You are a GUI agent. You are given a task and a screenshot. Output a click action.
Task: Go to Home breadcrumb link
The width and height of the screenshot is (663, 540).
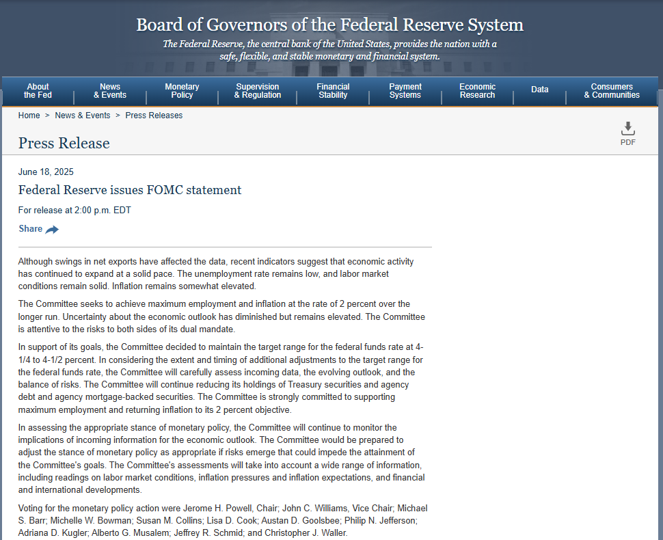click(x=29, y=116)
